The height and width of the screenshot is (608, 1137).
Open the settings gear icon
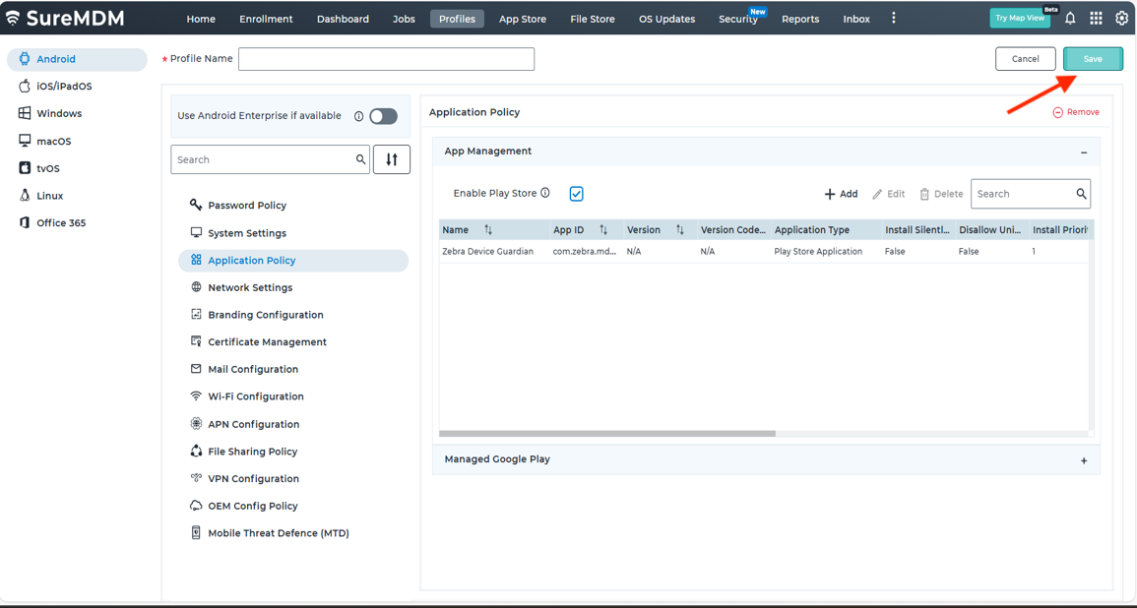pyautogui.click(x=1122, y=19)
